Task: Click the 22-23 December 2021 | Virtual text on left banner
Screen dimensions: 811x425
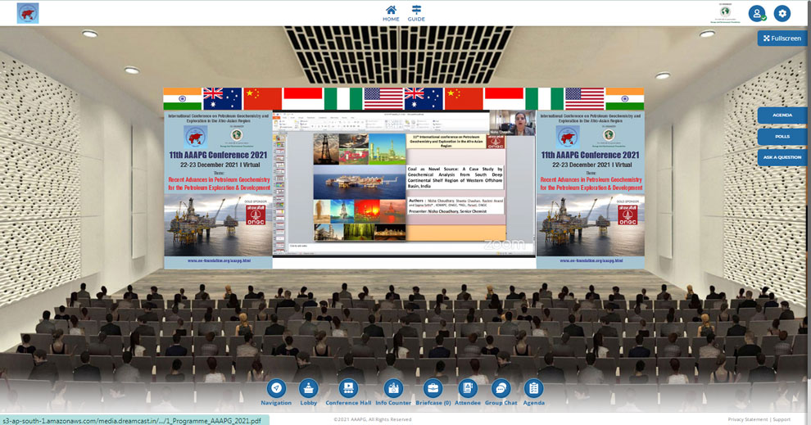Action: point(220,165)
